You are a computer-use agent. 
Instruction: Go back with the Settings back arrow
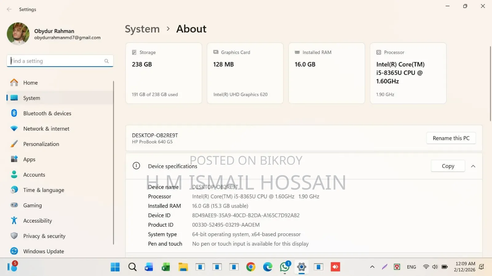pos(9,9)
